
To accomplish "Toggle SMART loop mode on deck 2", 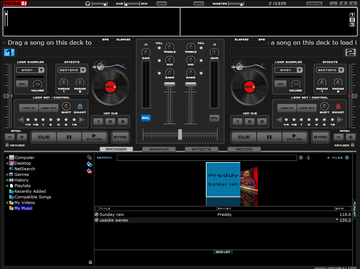I will point(338,107).
